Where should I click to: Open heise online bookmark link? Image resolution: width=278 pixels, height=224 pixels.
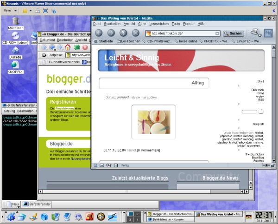186,41
